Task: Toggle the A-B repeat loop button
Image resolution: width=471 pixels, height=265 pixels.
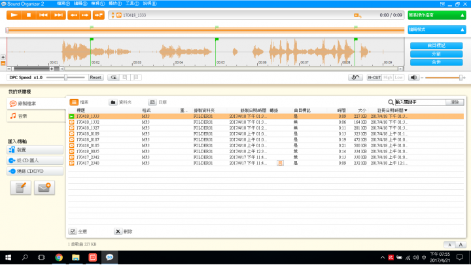Action: pyautogui.click(x=114, y=77)
